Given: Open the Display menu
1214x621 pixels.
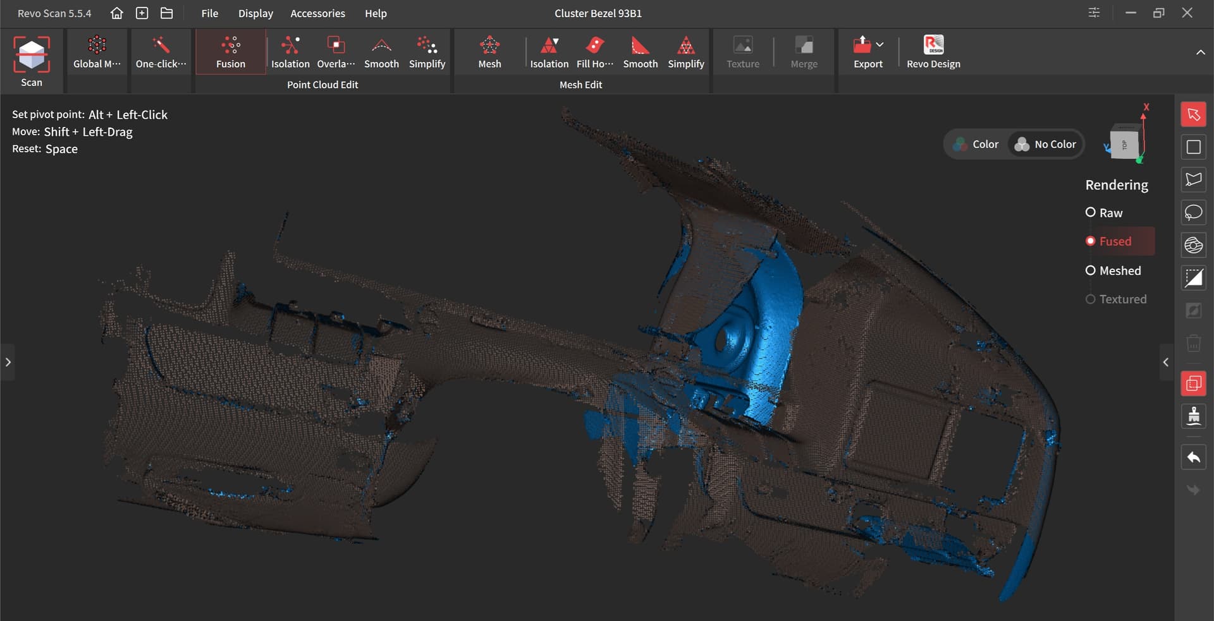Looking at the screenshot, I should pos(255,13).
